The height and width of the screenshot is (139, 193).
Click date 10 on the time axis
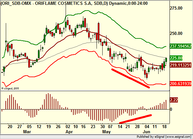[x=76, y=127]
